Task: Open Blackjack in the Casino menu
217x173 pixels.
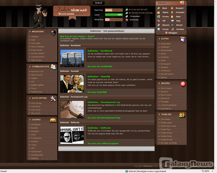Action: tap(35, 131)
